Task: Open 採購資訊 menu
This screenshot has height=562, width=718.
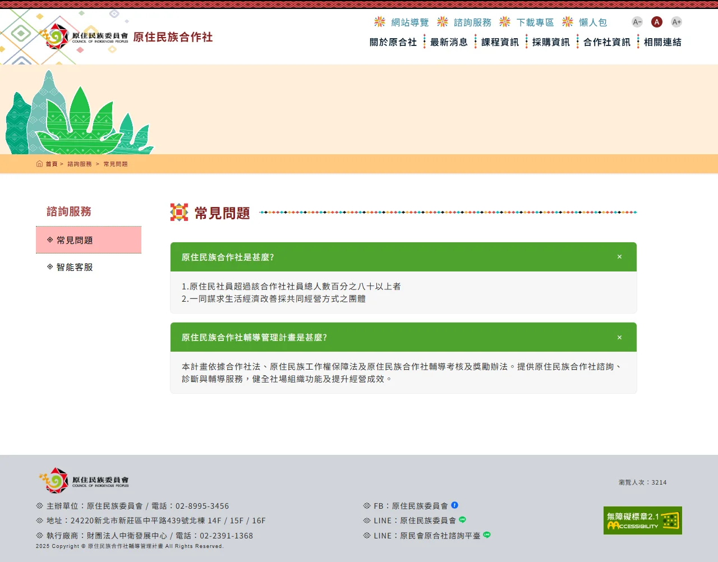Action: (x=551, y=42)
